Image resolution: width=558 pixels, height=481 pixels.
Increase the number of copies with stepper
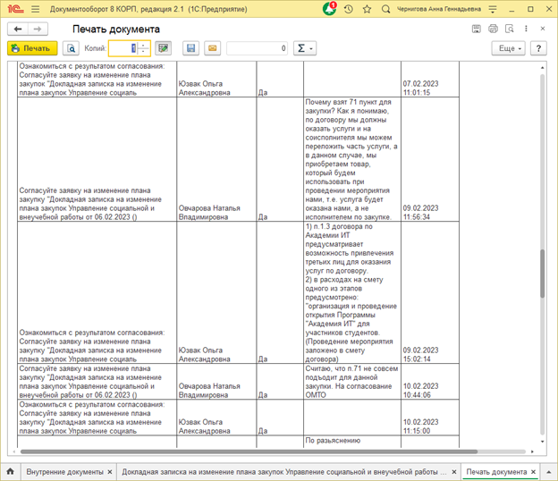pos(144,45)
